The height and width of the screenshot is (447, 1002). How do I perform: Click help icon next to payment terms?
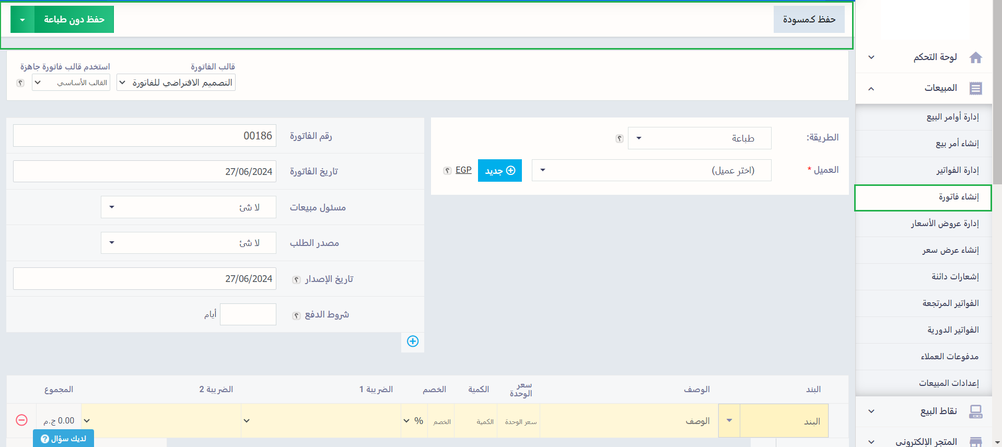[296, 315]
